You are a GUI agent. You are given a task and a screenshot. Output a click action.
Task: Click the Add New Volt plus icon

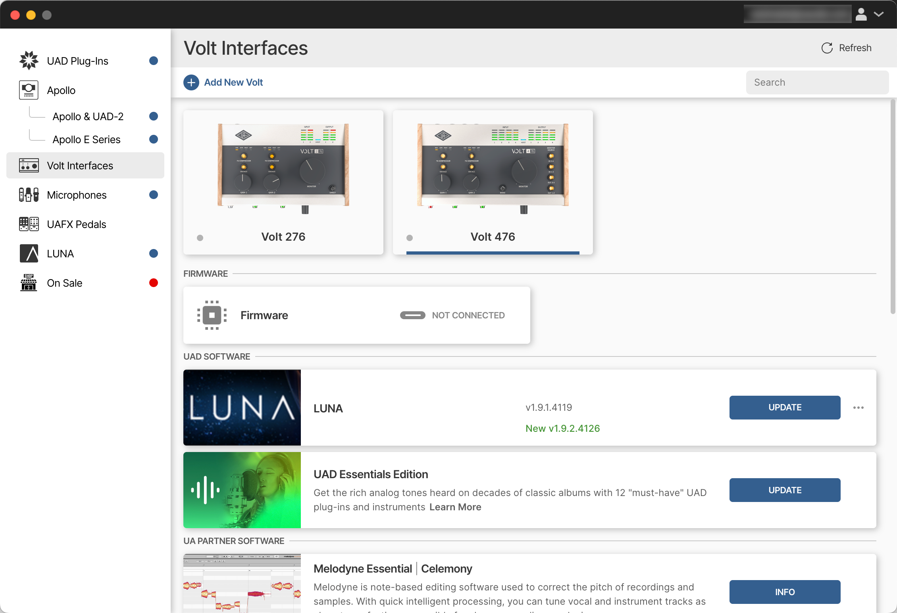tap(191, 82)
